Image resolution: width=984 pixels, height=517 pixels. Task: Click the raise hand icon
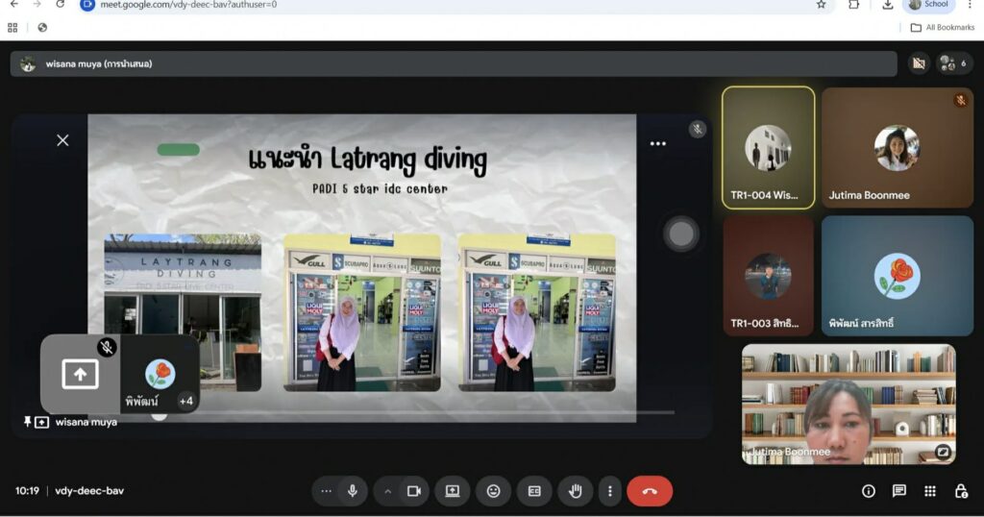[x=576, y=491]
